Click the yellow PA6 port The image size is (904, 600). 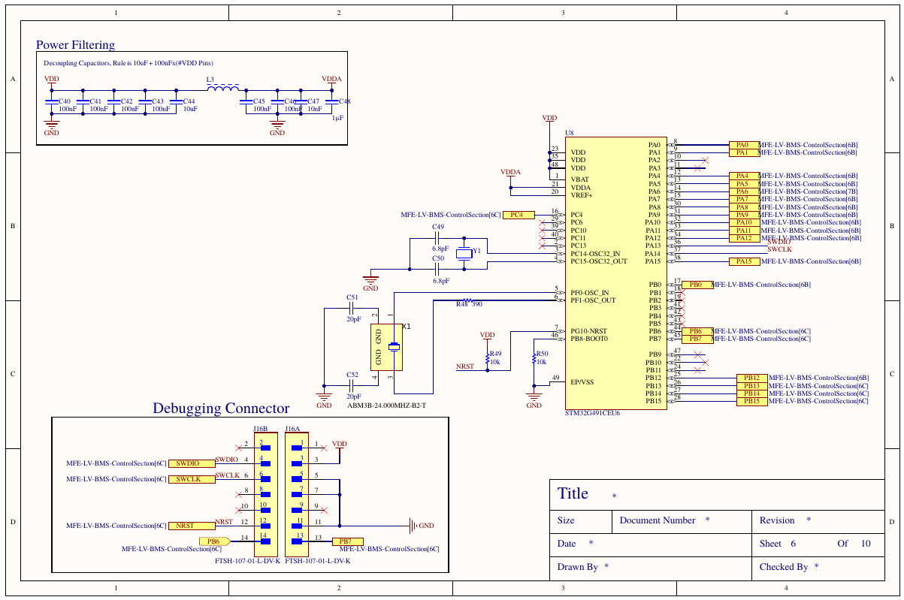(743, 191)
